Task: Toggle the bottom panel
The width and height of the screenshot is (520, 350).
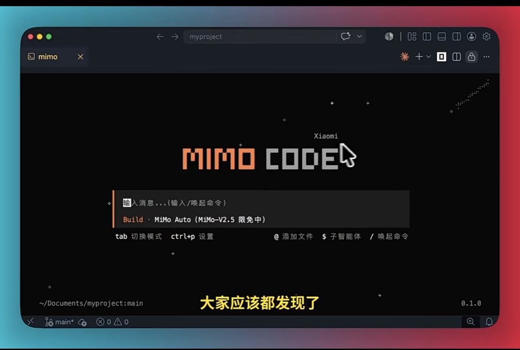Action: pyautogui.click(x=442, y=37)
